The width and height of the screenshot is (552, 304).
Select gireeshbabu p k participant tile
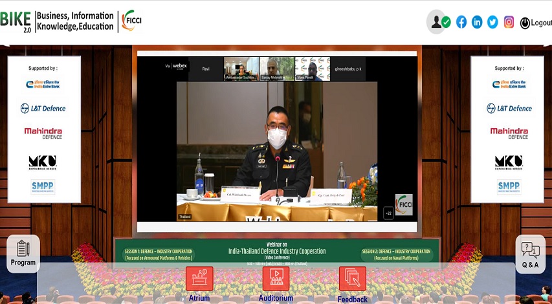click(348, 69)
